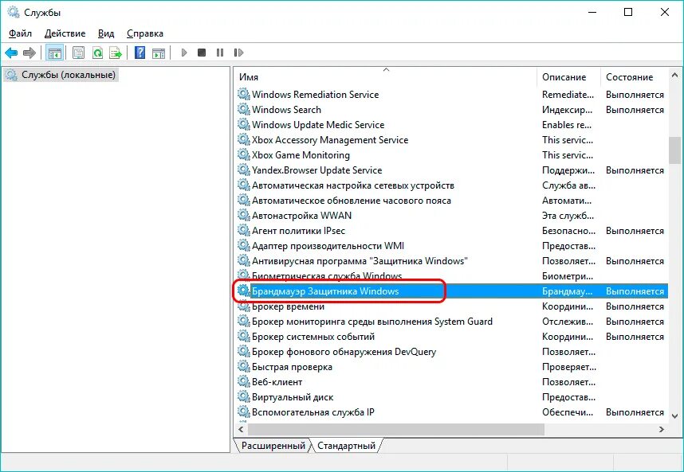
Task: Click the horizontal scrollbar thumb
Action: (x=396, y=429)
